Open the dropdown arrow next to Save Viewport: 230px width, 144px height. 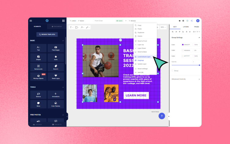pos(126,21)
